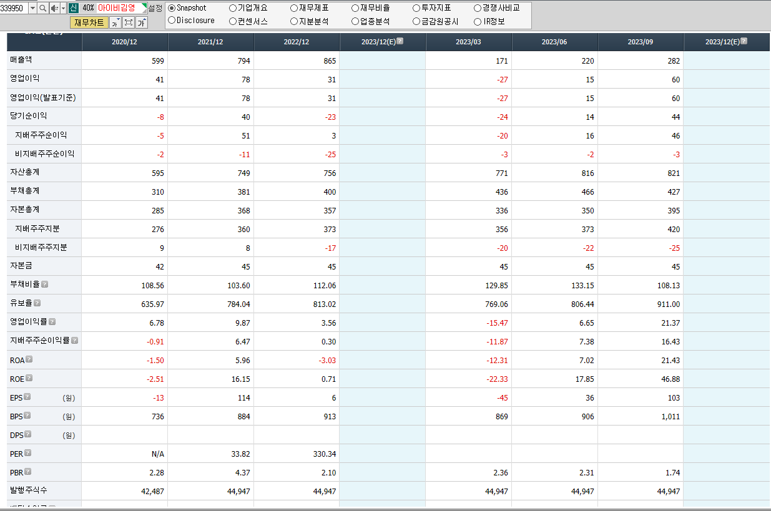Click the 40% margin indicator

click(x=88, y=8)
